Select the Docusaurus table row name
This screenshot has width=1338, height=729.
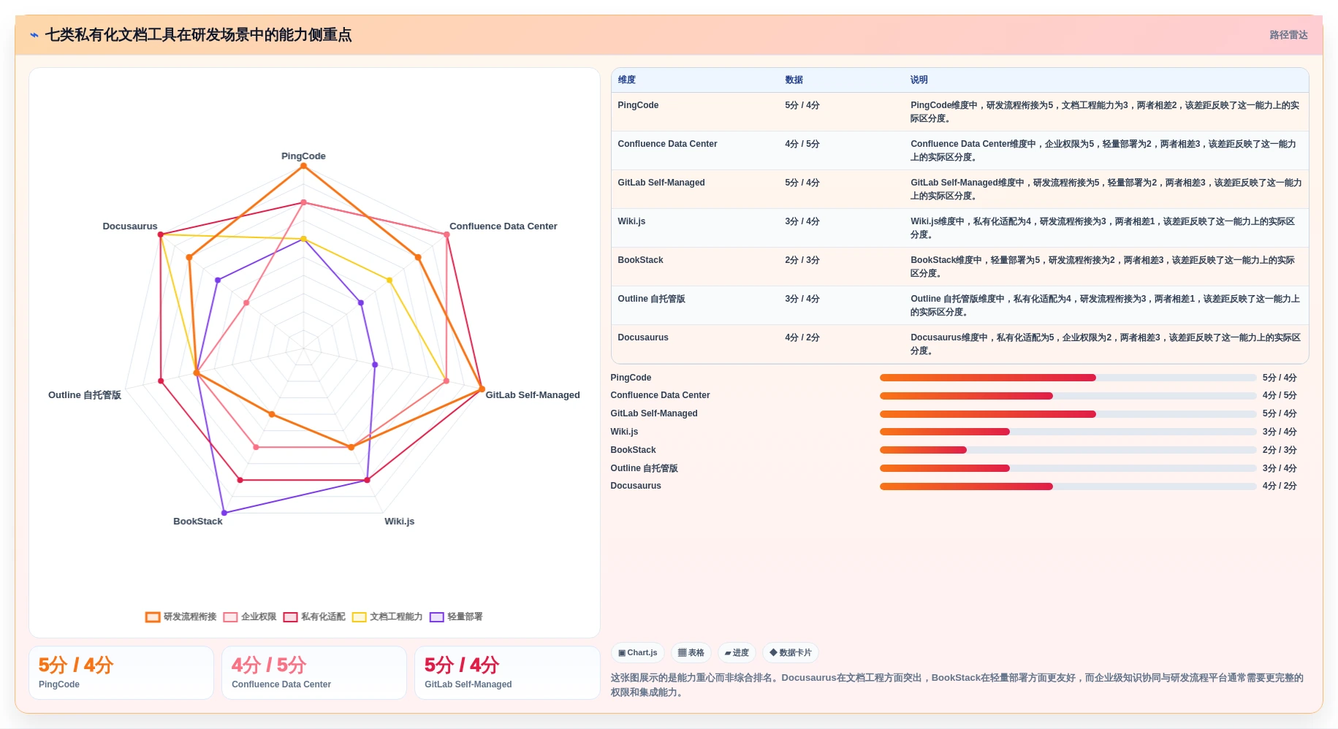(x=643, y=337)
